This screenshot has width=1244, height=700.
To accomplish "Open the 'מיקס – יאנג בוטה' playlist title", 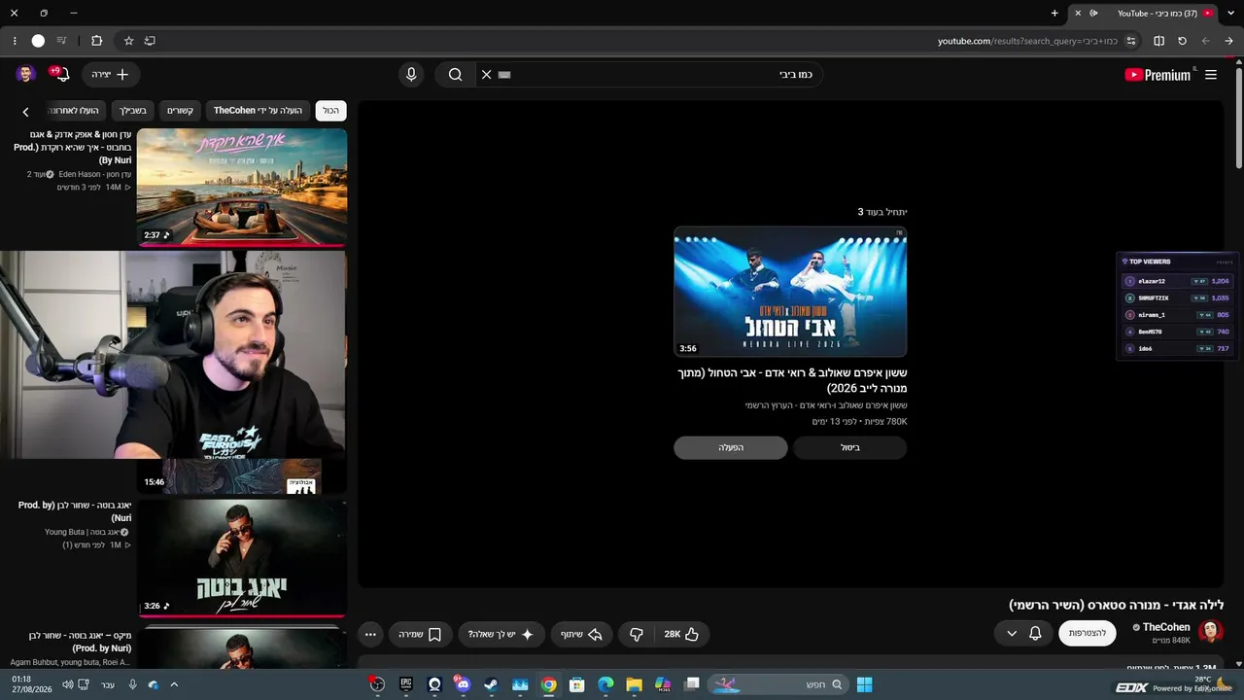I will [81, 642].
